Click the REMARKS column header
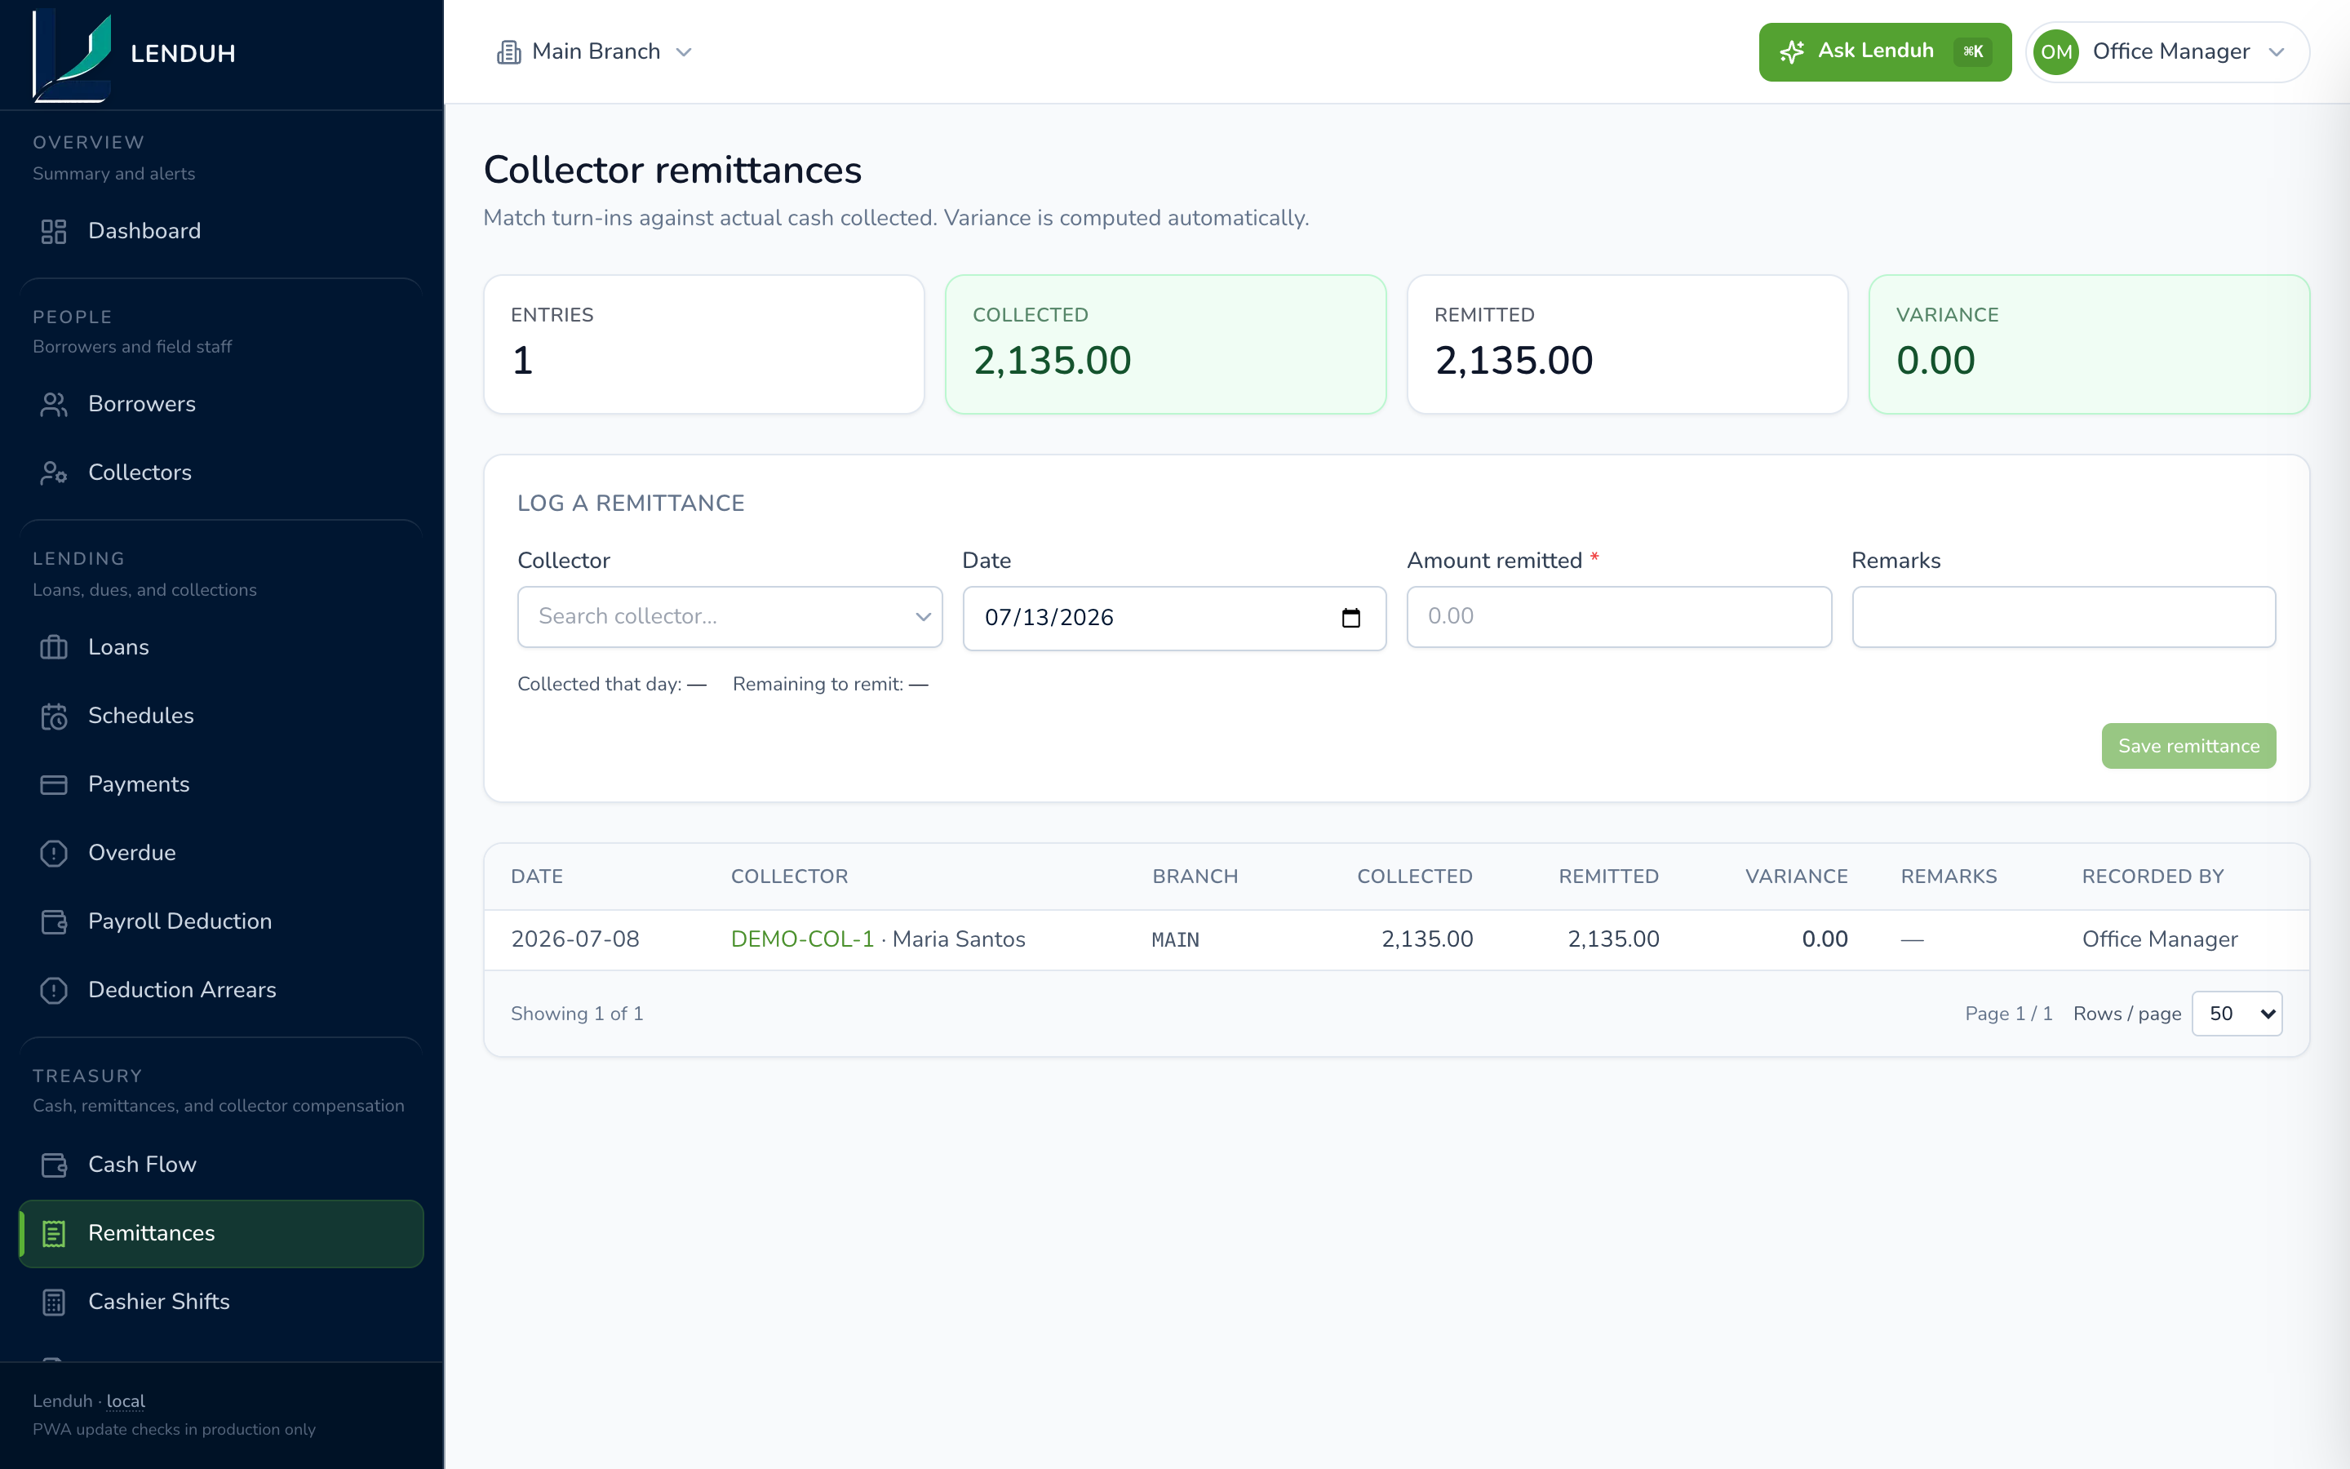This screenshot has height=1469, width=2350. pos(1949,877)
